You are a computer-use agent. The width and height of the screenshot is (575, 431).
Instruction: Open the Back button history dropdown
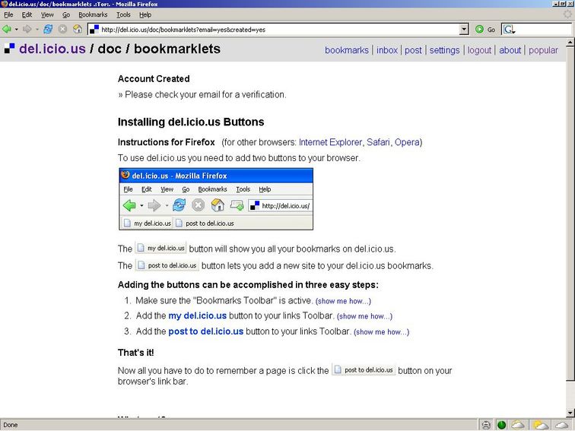click(x=16, y=29)
